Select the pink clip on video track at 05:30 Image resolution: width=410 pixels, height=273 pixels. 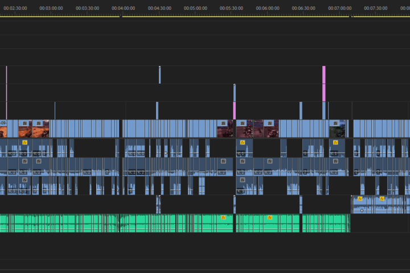[x=234, y=111]
